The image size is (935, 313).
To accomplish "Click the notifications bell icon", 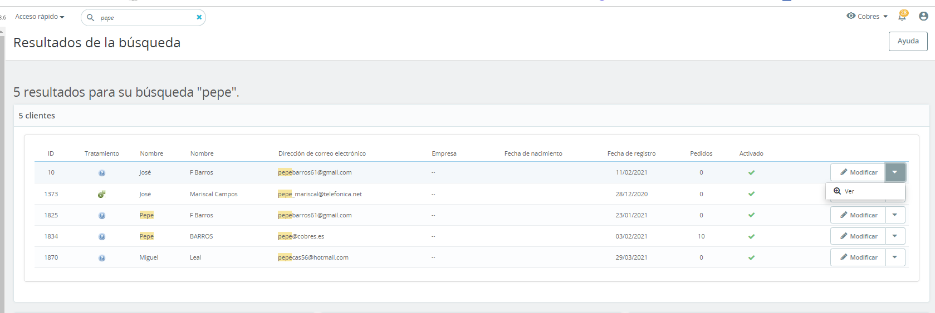I will coord(902,17).
